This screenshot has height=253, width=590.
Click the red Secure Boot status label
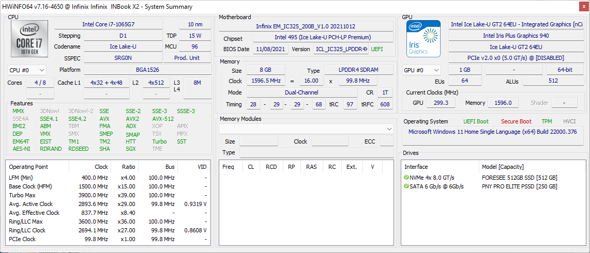(516, 121)
